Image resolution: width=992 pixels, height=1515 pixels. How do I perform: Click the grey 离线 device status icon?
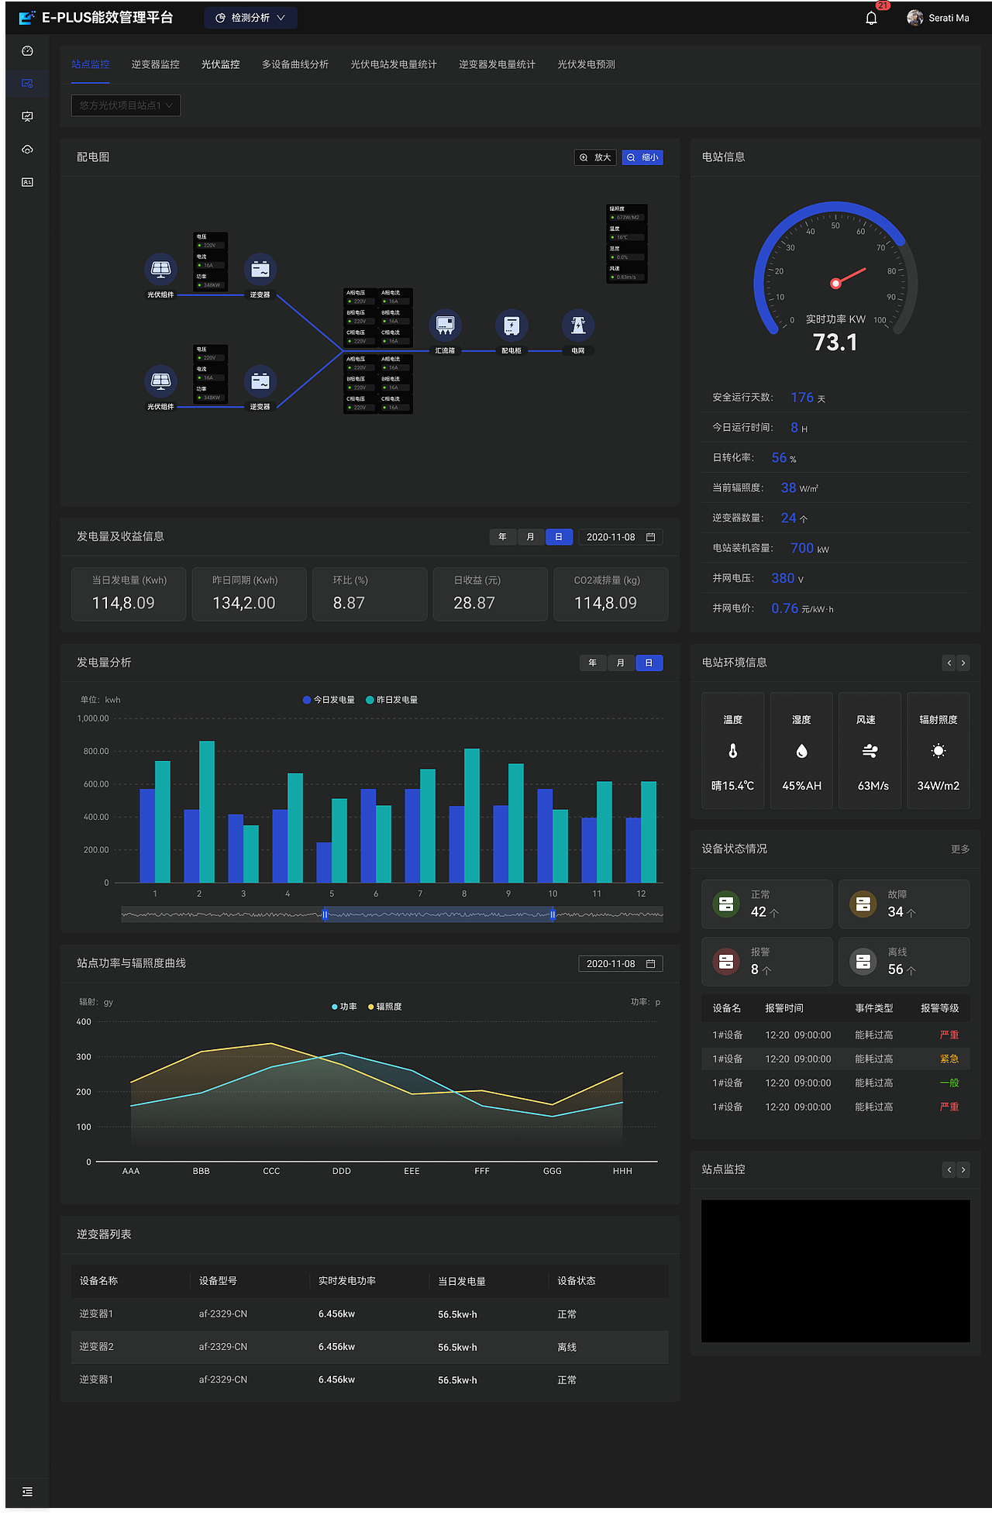point(863,962)
